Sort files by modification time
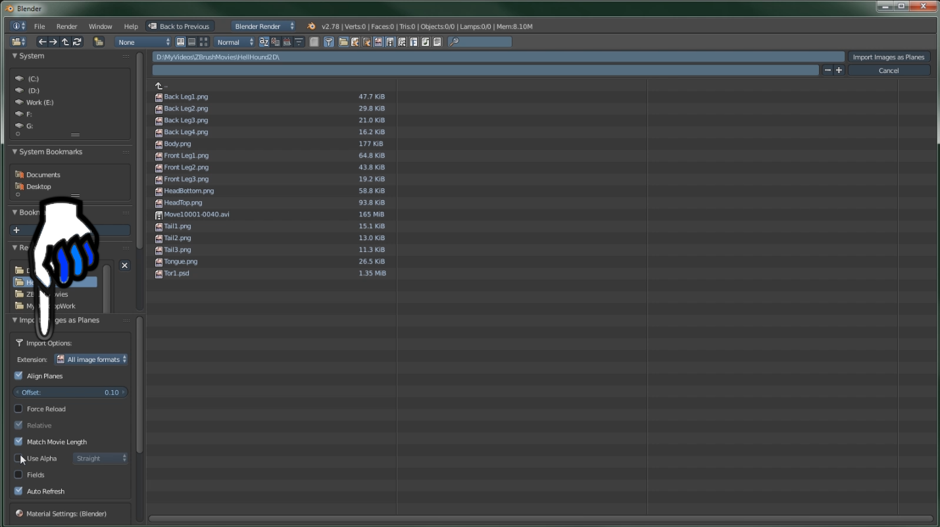940x527 pixels. click(287, 42)
